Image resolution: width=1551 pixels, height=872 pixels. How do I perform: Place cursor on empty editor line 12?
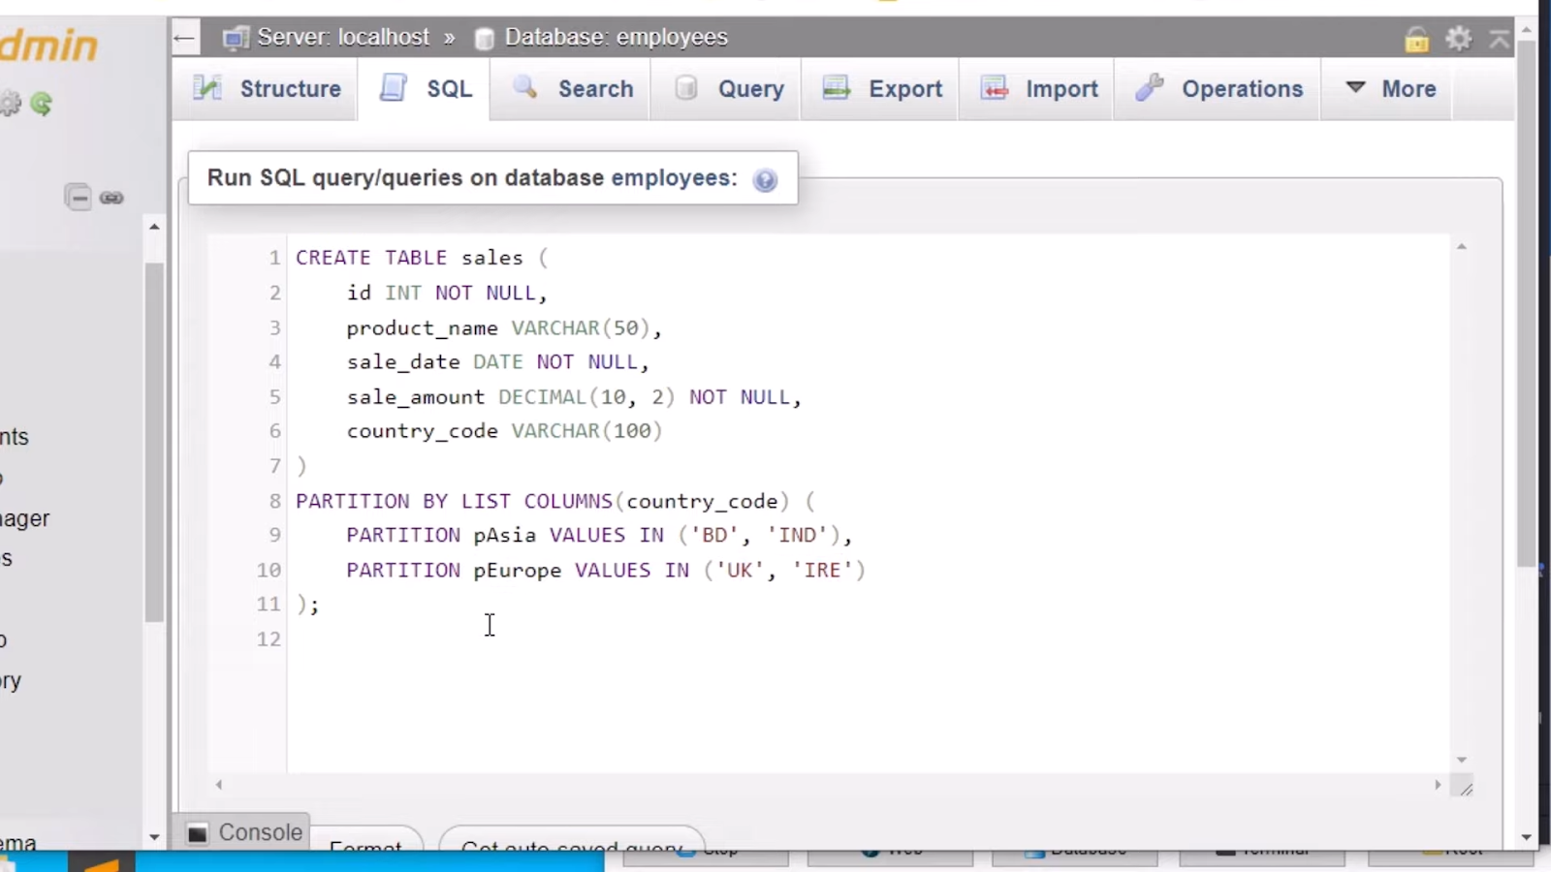868,639
